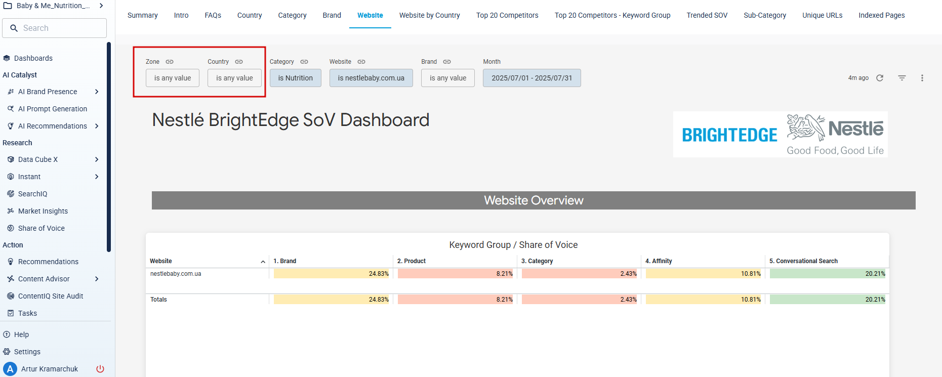
Task: Expand the Data Cube X submenu
Action: pyautogui.click(x=97, y=159)
